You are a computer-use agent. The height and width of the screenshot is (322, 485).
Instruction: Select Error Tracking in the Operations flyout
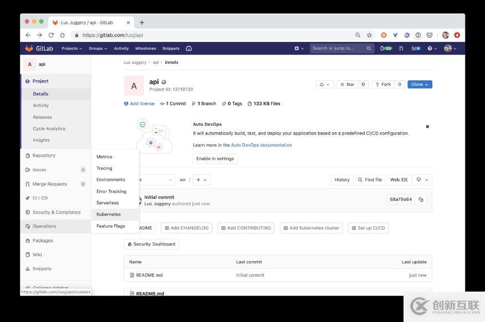(x=115, y=191)
